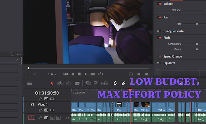Toggle Auto Select on A1 track
Image resolution: width=206 pixels, height=124 pixels.
(x=46, y=118)
